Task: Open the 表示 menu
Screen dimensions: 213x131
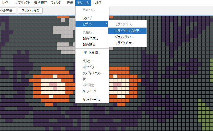Action: 70,3
